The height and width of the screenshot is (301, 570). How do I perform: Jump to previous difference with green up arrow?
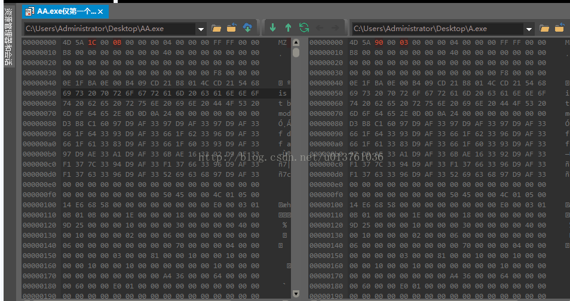(x=288, y=27)
